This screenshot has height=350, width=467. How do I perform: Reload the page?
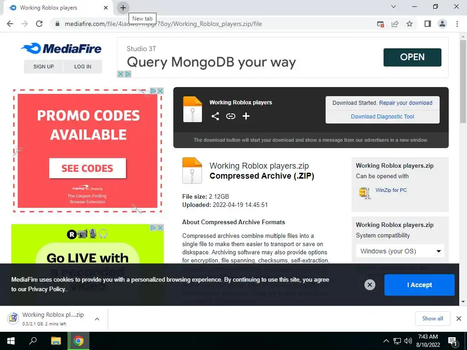39,24
